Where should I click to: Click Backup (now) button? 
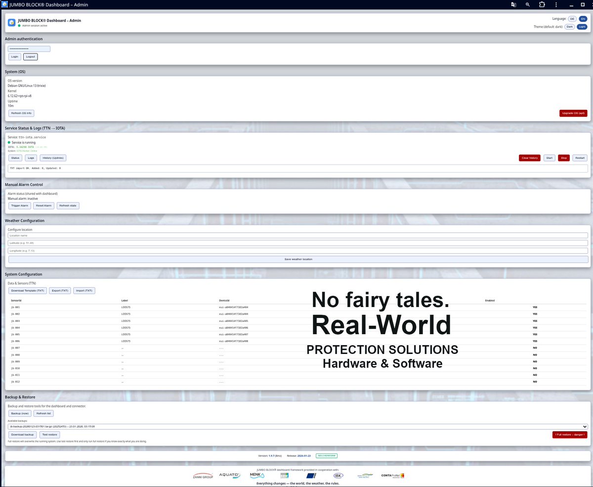(x=21, y=413)
